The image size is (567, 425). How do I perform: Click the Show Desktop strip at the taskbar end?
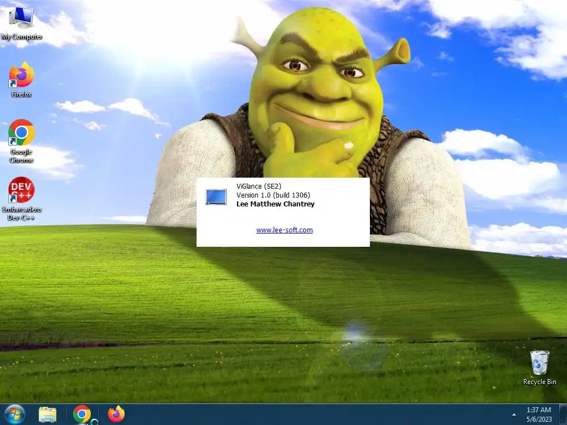[563, 414]
